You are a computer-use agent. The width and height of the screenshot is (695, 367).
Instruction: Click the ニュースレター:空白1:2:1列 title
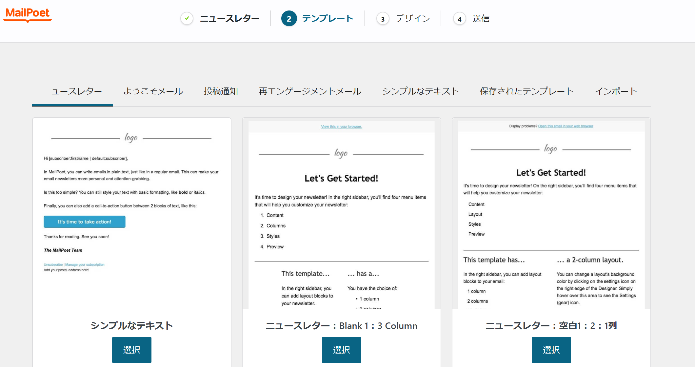coord(551,326)
